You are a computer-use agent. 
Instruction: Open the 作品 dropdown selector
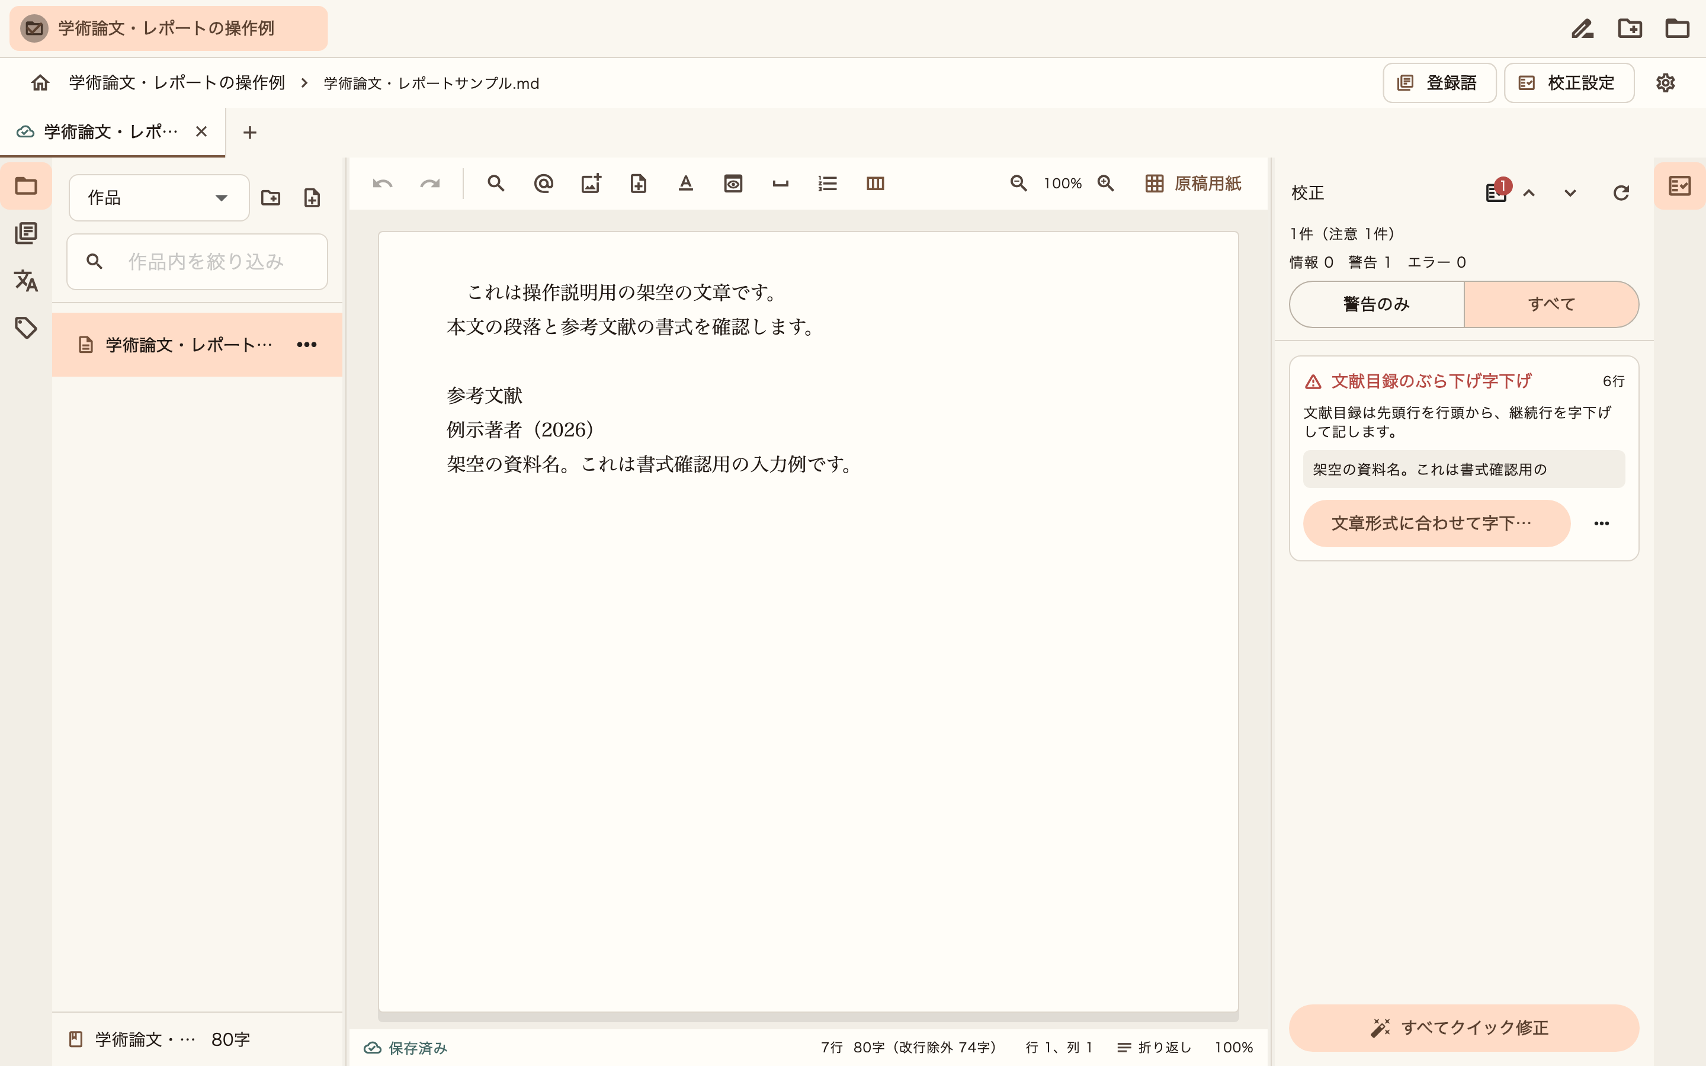tap(159, 197)
